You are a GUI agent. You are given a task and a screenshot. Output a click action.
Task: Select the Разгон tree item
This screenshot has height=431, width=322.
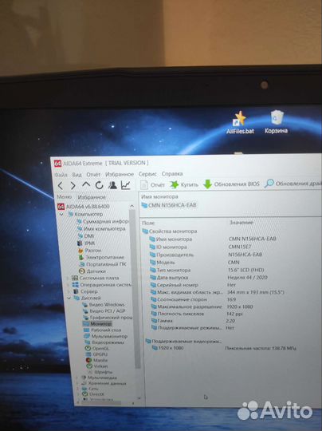(89, 251)
